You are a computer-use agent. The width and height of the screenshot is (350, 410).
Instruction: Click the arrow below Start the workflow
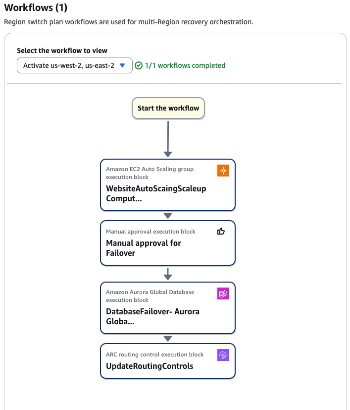[x=168, y=139]
